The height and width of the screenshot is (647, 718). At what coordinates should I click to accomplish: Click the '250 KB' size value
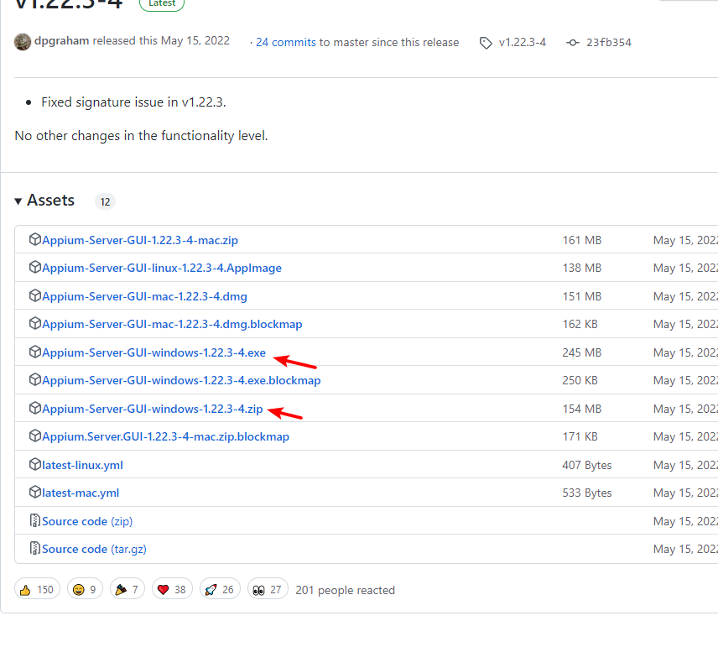580,380
